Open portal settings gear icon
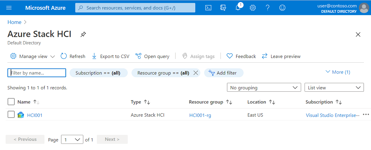 point(253,8)
